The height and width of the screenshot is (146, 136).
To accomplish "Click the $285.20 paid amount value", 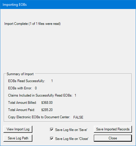I will pyautogui.click(x=47, y=110).
